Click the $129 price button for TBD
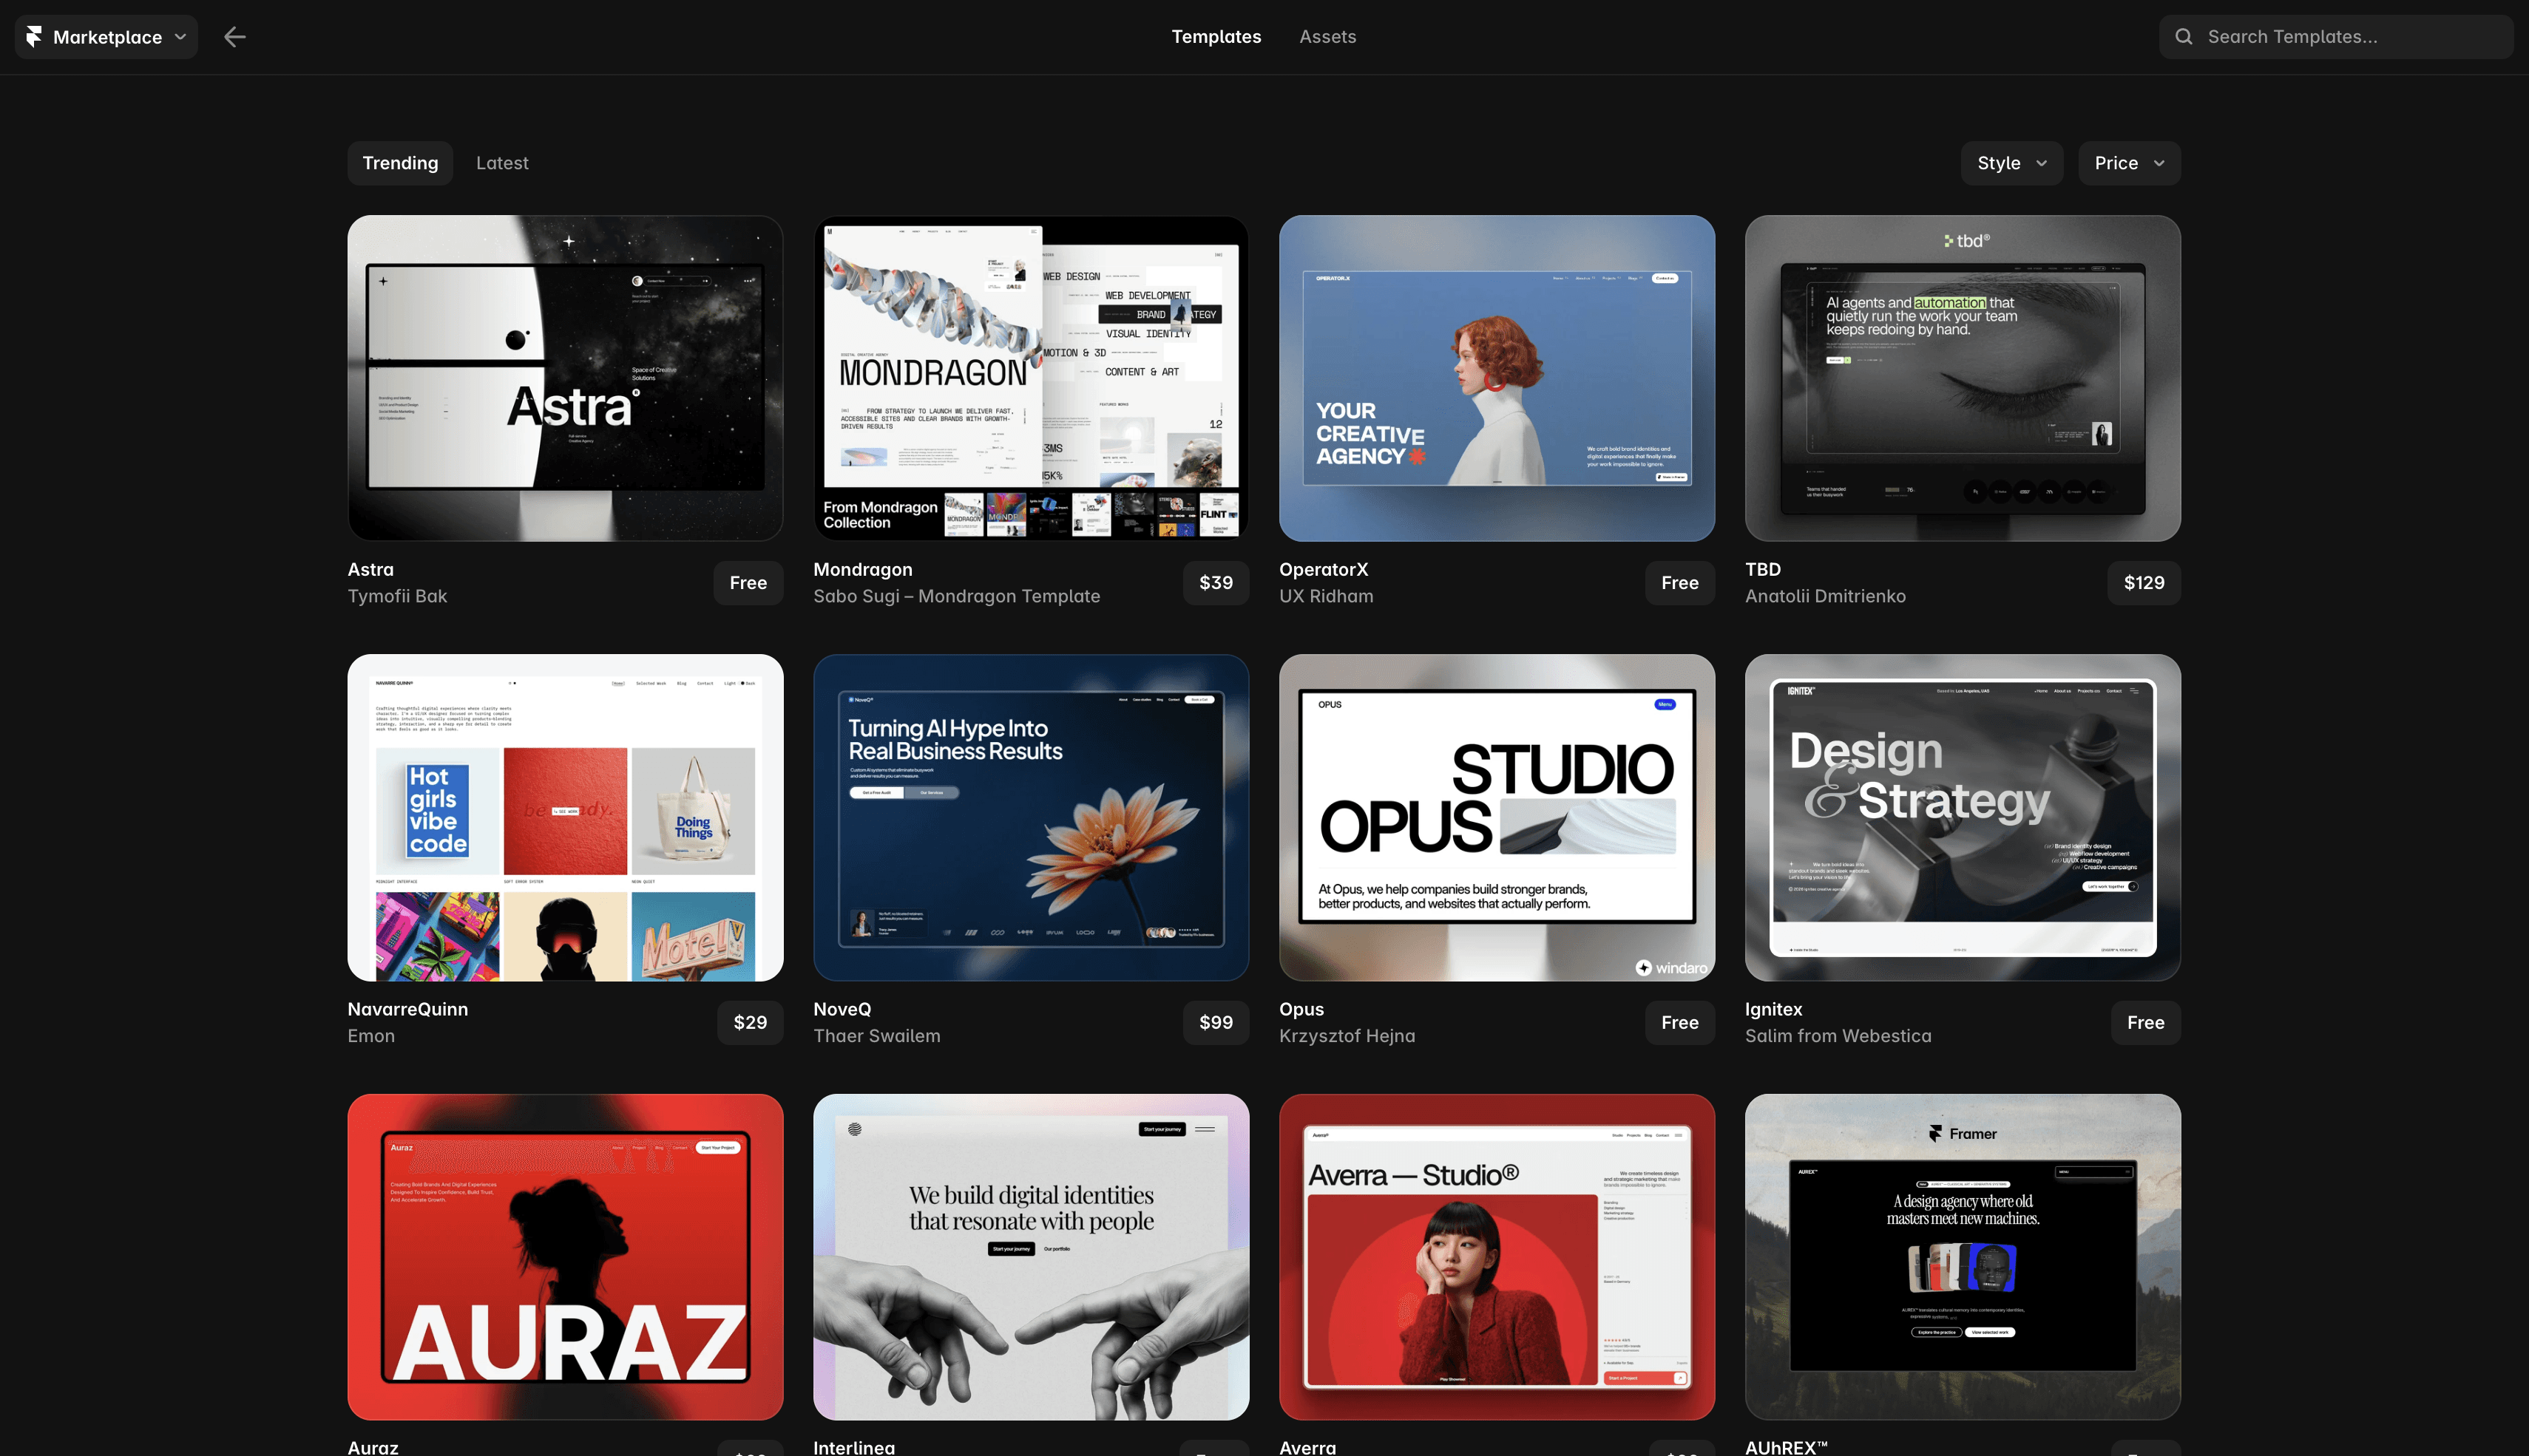The image size is (2529, 1456). (2144, 583)
